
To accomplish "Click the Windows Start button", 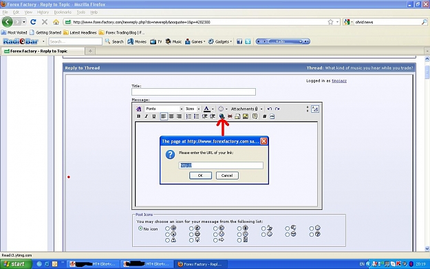I will pos(16,264).
